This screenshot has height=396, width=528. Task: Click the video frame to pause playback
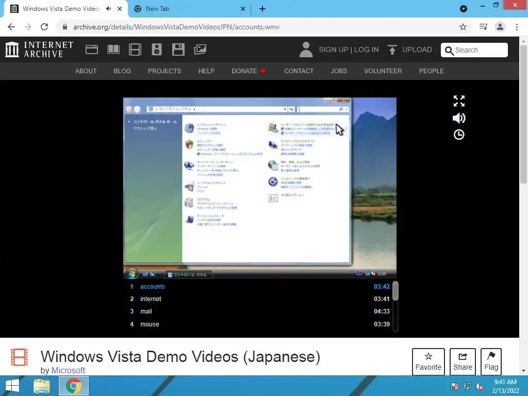point(260,188)
